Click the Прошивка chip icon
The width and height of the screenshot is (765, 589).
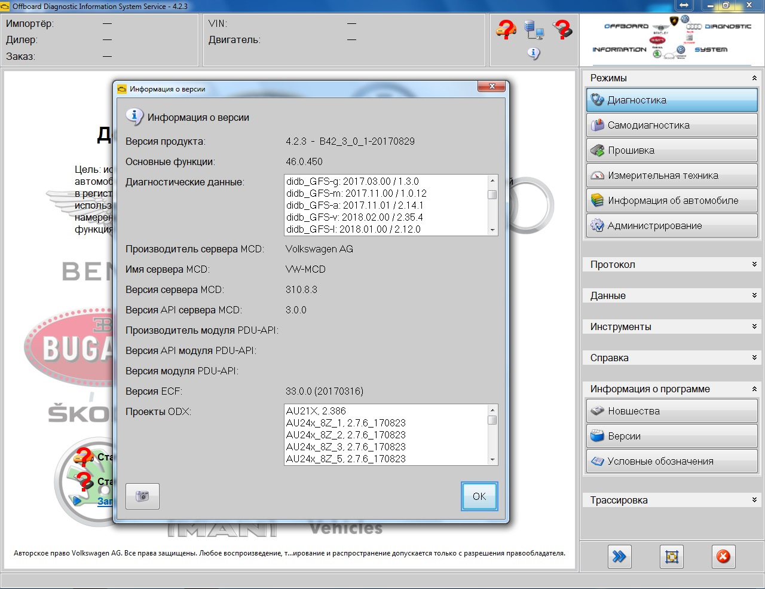(x=597, y=150)
